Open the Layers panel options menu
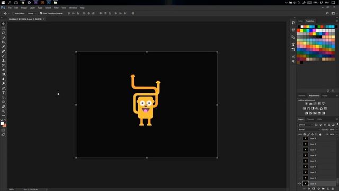339x191 pixels. (x=337, y=119)
